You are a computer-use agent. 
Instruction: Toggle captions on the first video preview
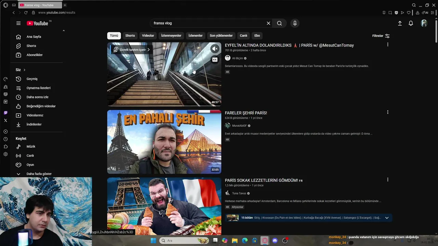point(215,60)
